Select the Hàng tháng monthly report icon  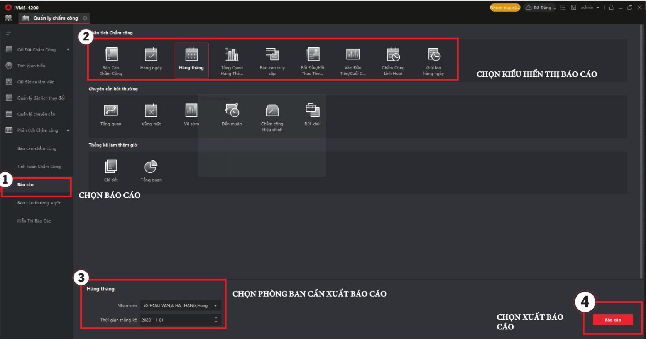(x=191, y=55)
